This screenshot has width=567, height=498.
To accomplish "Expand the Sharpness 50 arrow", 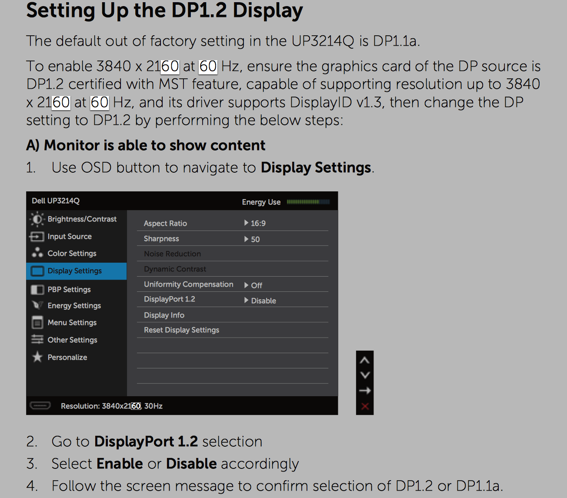I will pos(247,239).
